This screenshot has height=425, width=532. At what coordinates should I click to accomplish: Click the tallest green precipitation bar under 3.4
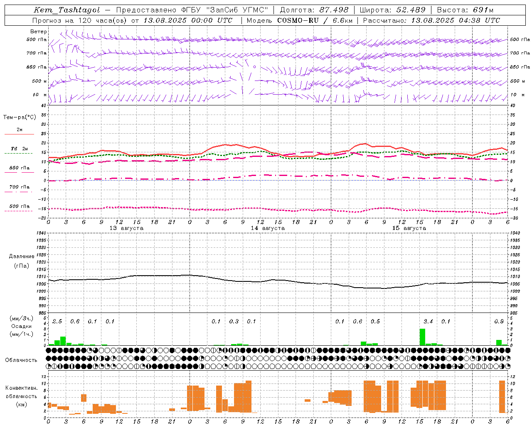[x=422, y=337]
